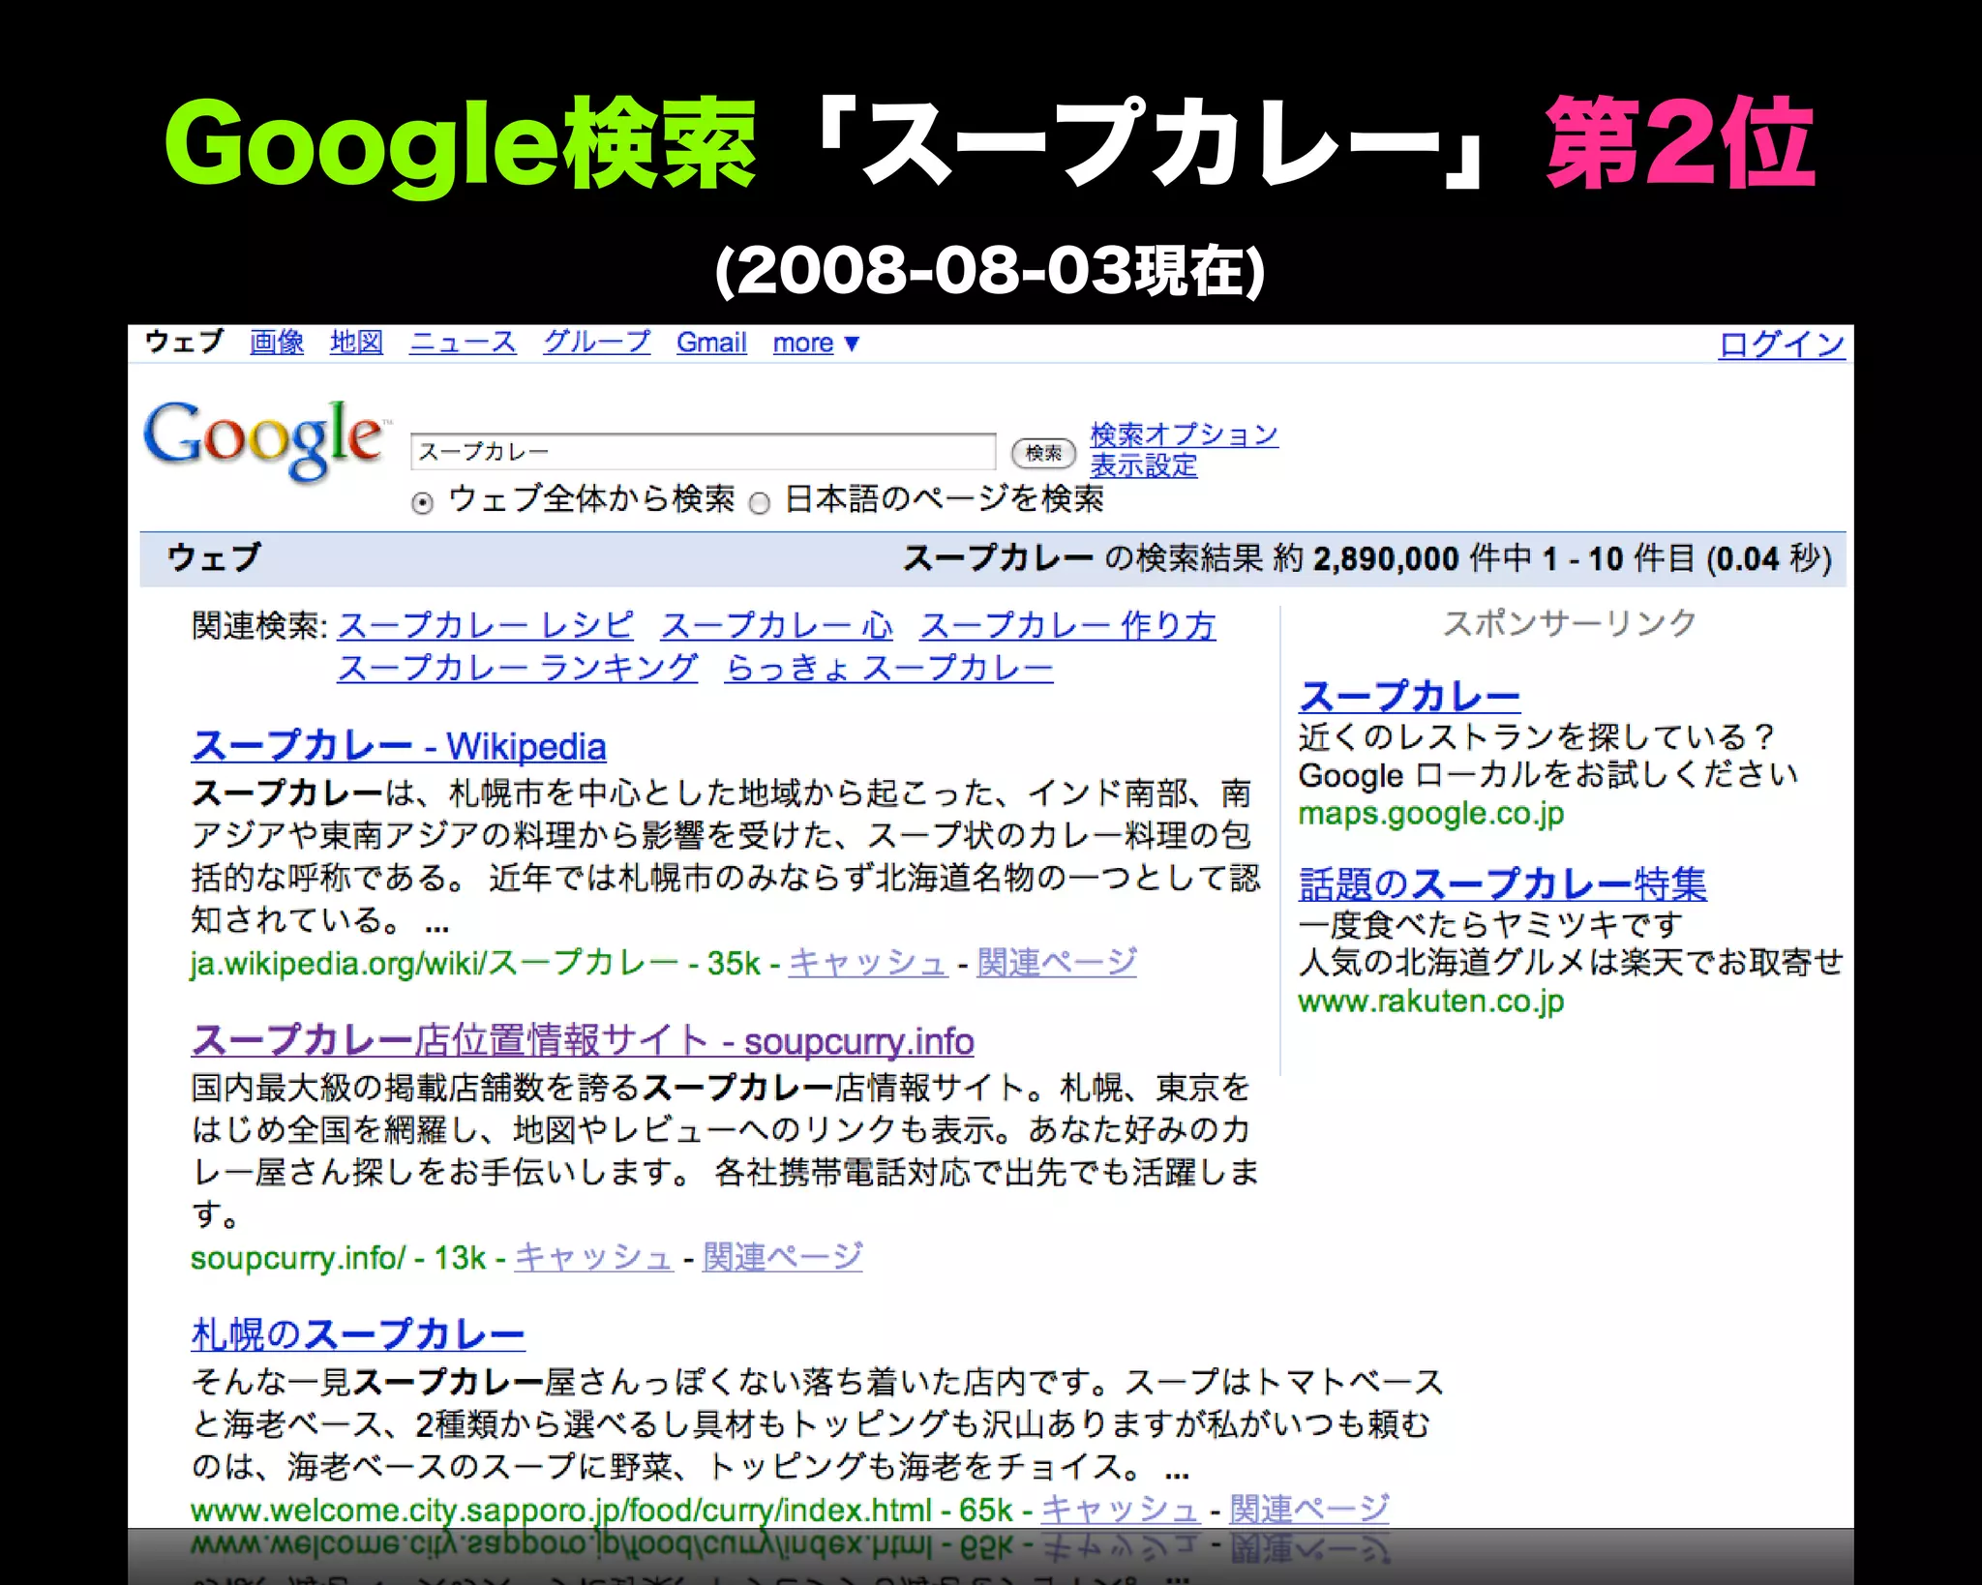Click related search スープカレー ランキング
Screen dimensions: 1982x1585
(517, 668)
